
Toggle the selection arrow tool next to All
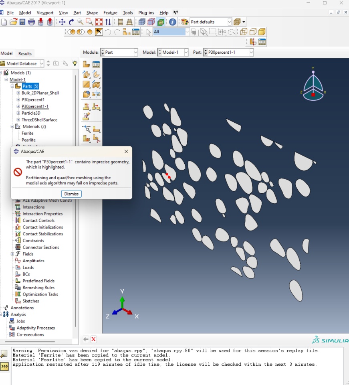click(148, 32)
